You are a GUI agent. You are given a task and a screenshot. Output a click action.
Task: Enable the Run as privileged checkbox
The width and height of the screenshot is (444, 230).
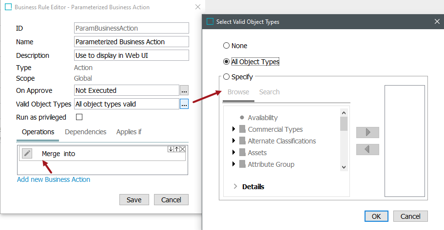79,117
